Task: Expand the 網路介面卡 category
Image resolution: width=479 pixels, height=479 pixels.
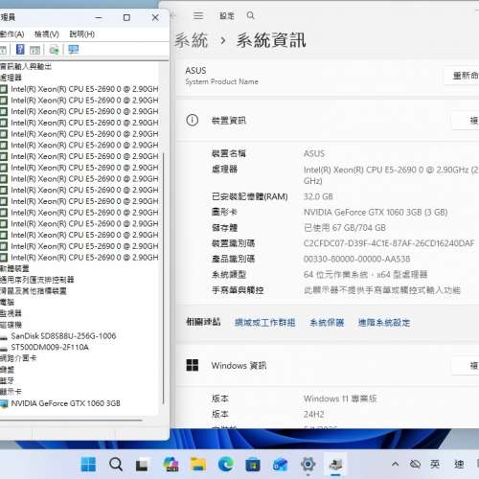Action: tap(18, 358)
